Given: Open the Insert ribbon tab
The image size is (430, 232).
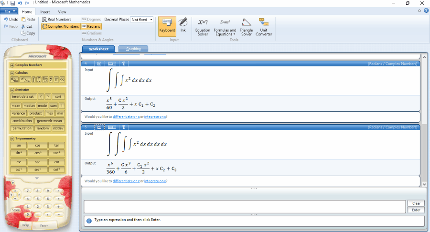Looking at the screenshot, I should (x=45, y=12).
